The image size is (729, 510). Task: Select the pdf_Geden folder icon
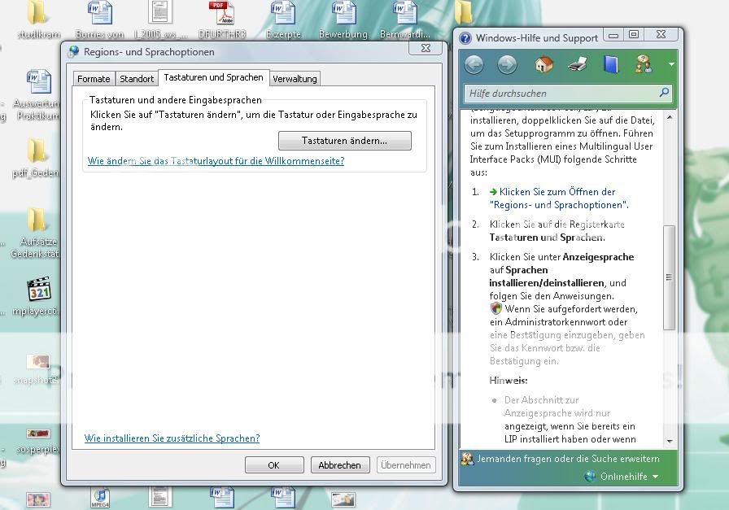37,158
